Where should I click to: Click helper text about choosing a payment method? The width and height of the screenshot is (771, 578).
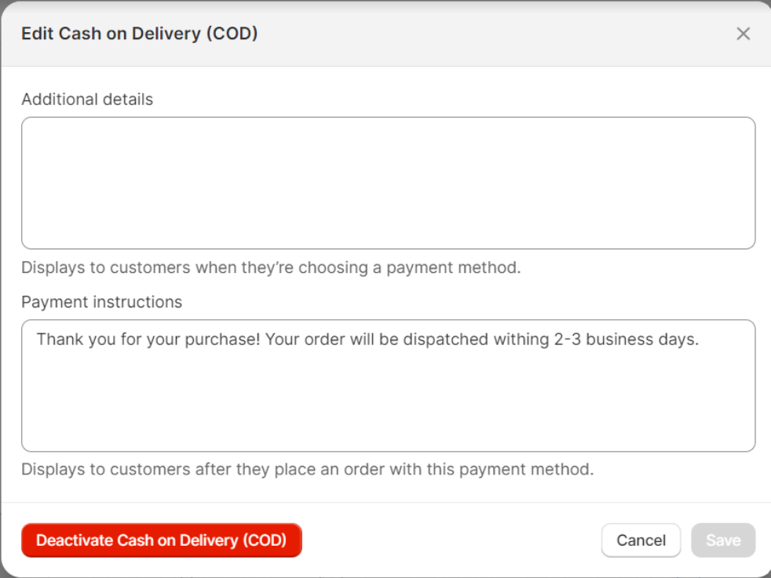(271, 267)
